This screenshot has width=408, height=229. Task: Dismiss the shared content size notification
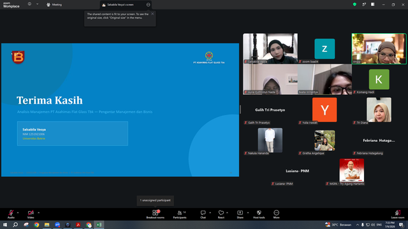152,14
